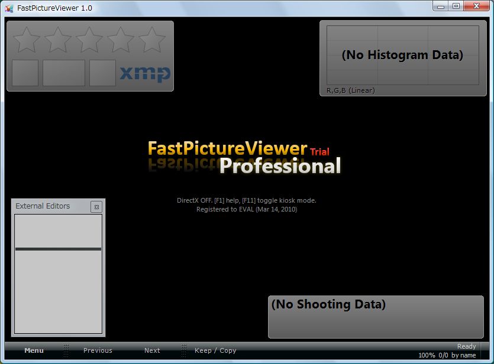Click the 100% zoom indicator
Viewport: 494px width, 364px height.
(x=427, y=355)
